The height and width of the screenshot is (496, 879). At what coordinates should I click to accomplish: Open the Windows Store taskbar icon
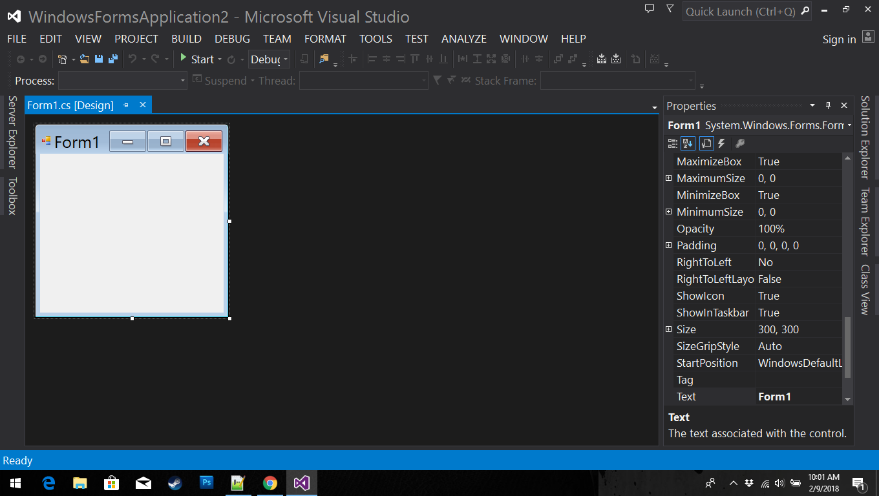(x=112, y=482)
